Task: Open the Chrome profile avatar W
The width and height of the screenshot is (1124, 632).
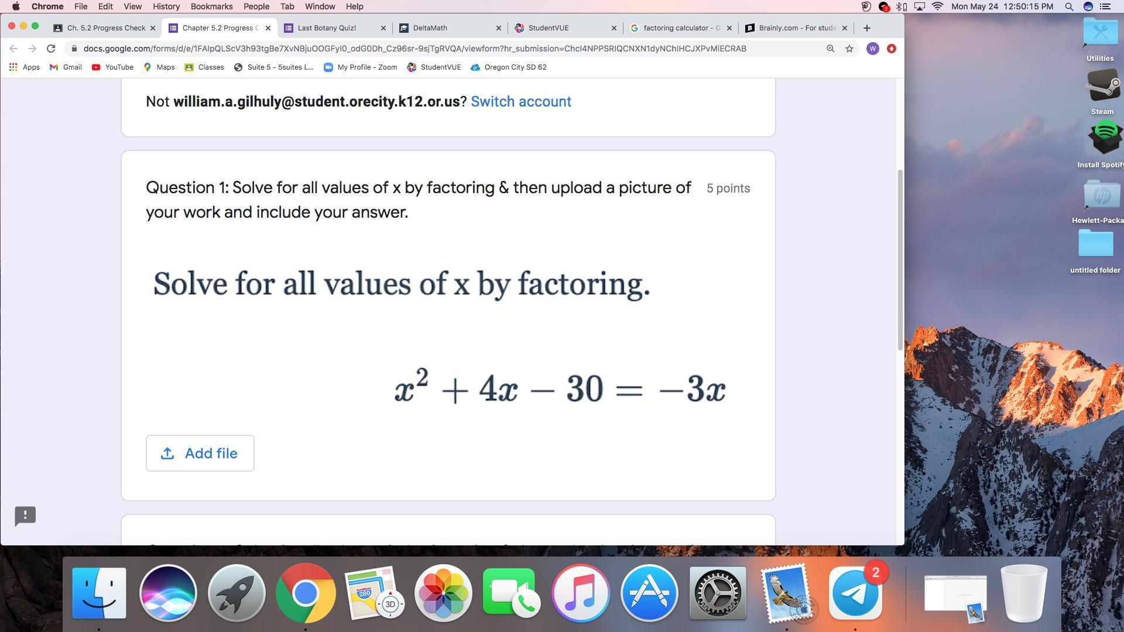Action: pos(872,49)
